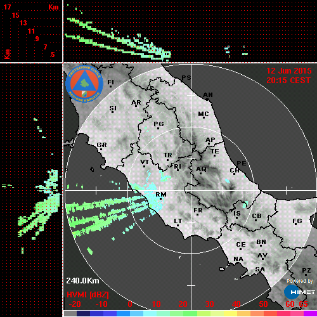Select the AP city label
The image size is (317, 317).
[210, 140]
